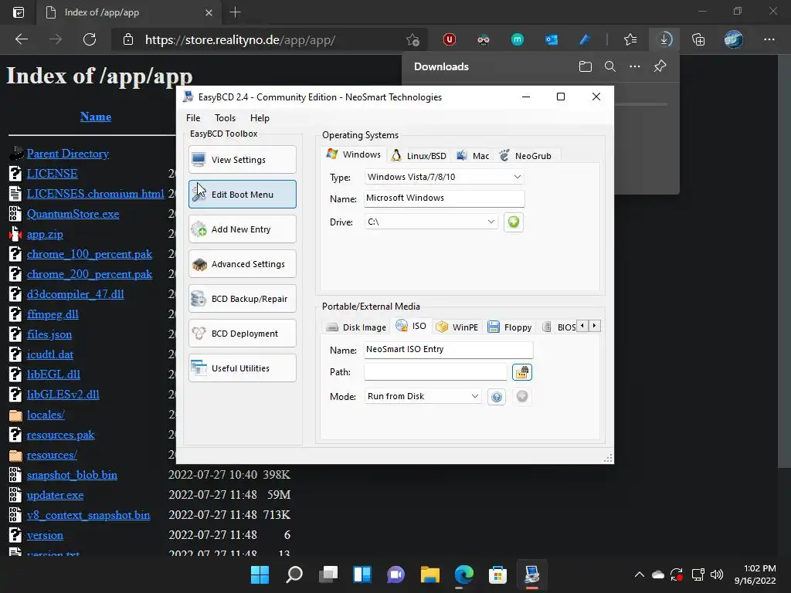Switch to WinPE tab
Image resolution: width=791 pixels, height=593 pixels.
tap(457, 327)
